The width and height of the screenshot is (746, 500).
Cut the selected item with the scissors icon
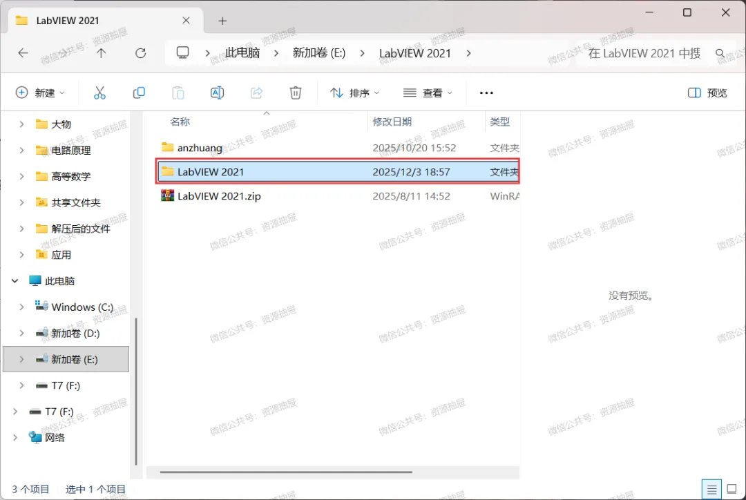coord(99,93)
